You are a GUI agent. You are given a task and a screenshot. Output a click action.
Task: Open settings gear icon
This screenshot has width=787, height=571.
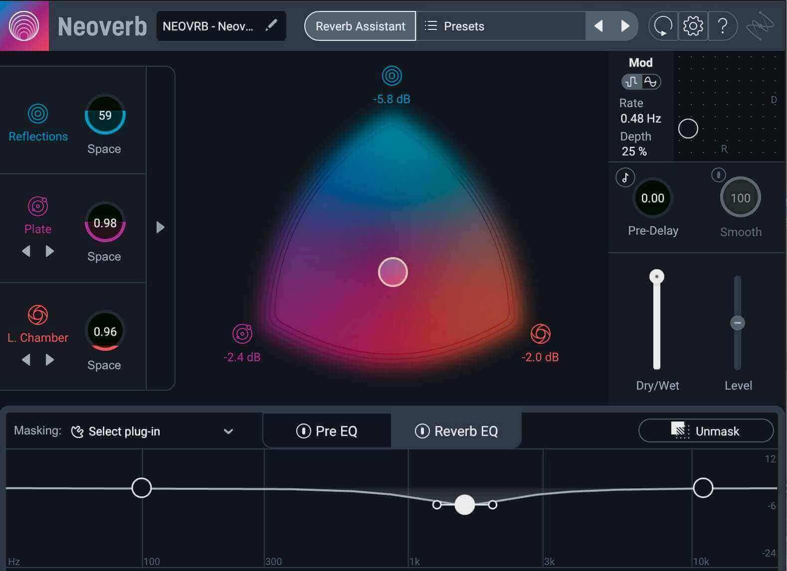click(x=693, y=26)
